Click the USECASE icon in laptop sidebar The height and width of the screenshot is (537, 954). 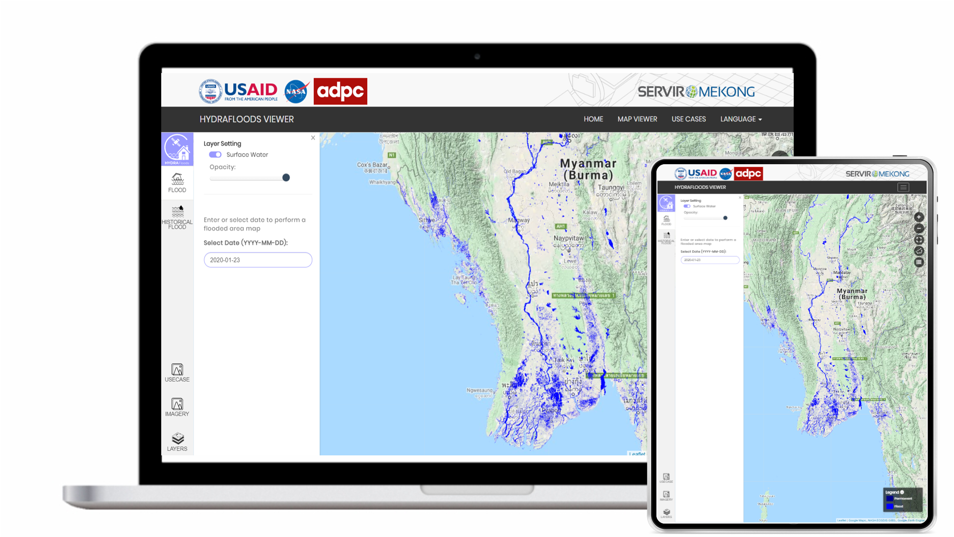point(177,372)
